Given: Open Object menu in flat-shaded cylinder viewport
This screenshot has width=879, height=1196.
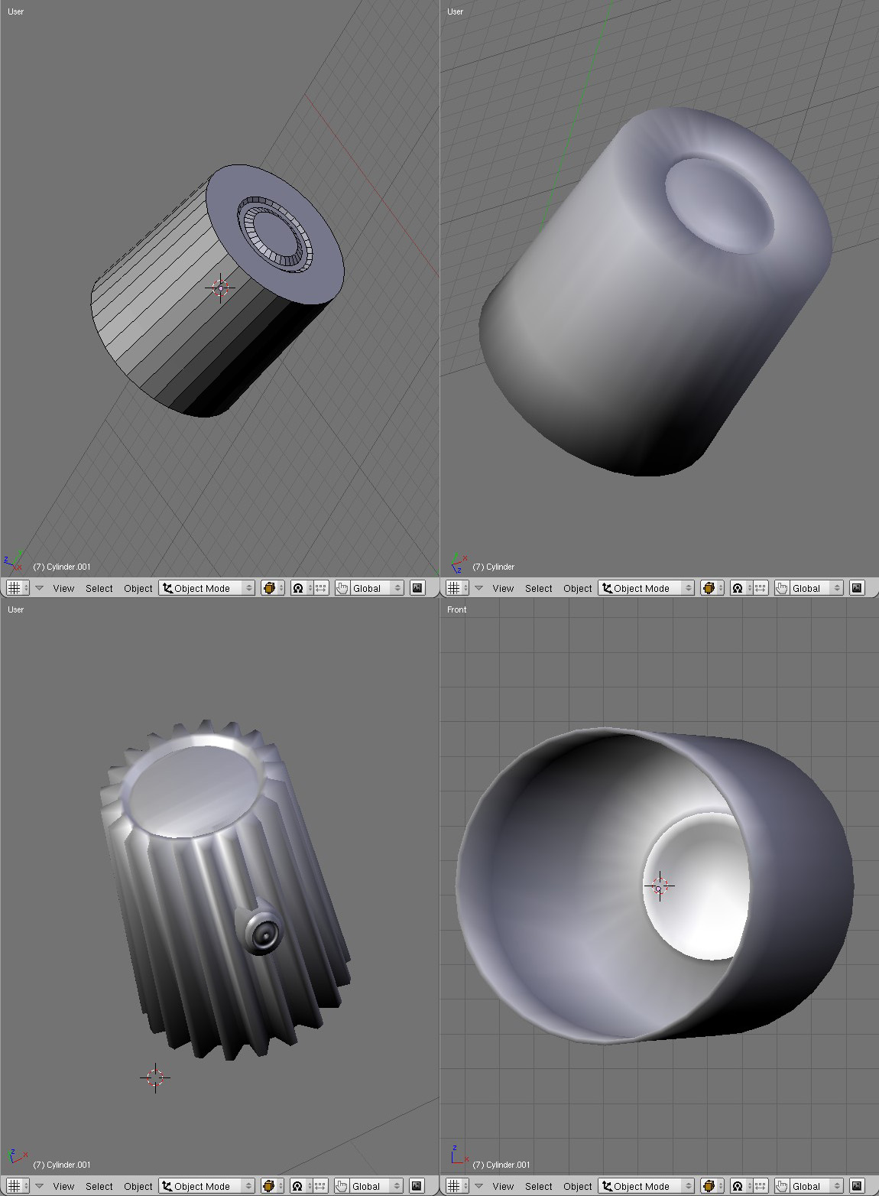Looking at the screenshot, I should pyautogui.click(x=138, y=588).
